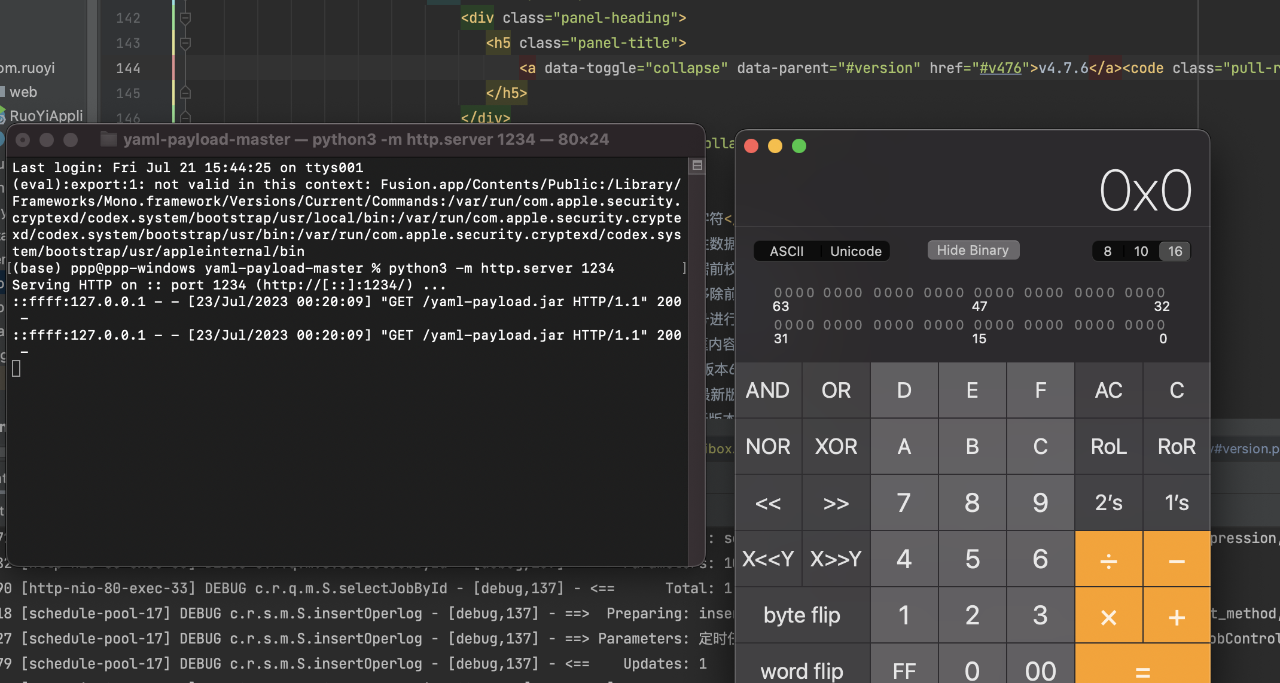Viewport: 1280px width, 683px height.
Task: Click the digit 7 key
Action: coord(904,503)
